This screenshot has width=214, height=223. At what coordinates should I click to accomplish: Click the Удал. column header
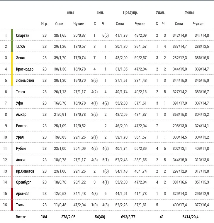click(x=160, y=13)
